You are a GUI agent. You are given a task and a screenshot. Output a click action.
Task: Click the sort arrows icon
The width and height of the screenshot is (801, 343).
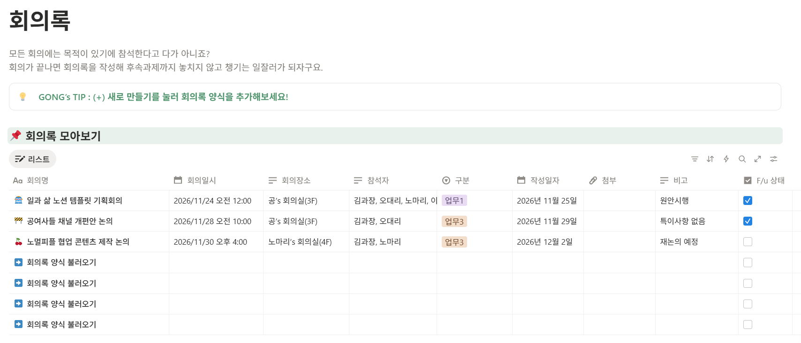click(710, 159)
